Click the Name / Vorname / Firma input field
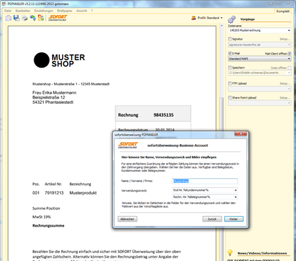 (205, 181)
